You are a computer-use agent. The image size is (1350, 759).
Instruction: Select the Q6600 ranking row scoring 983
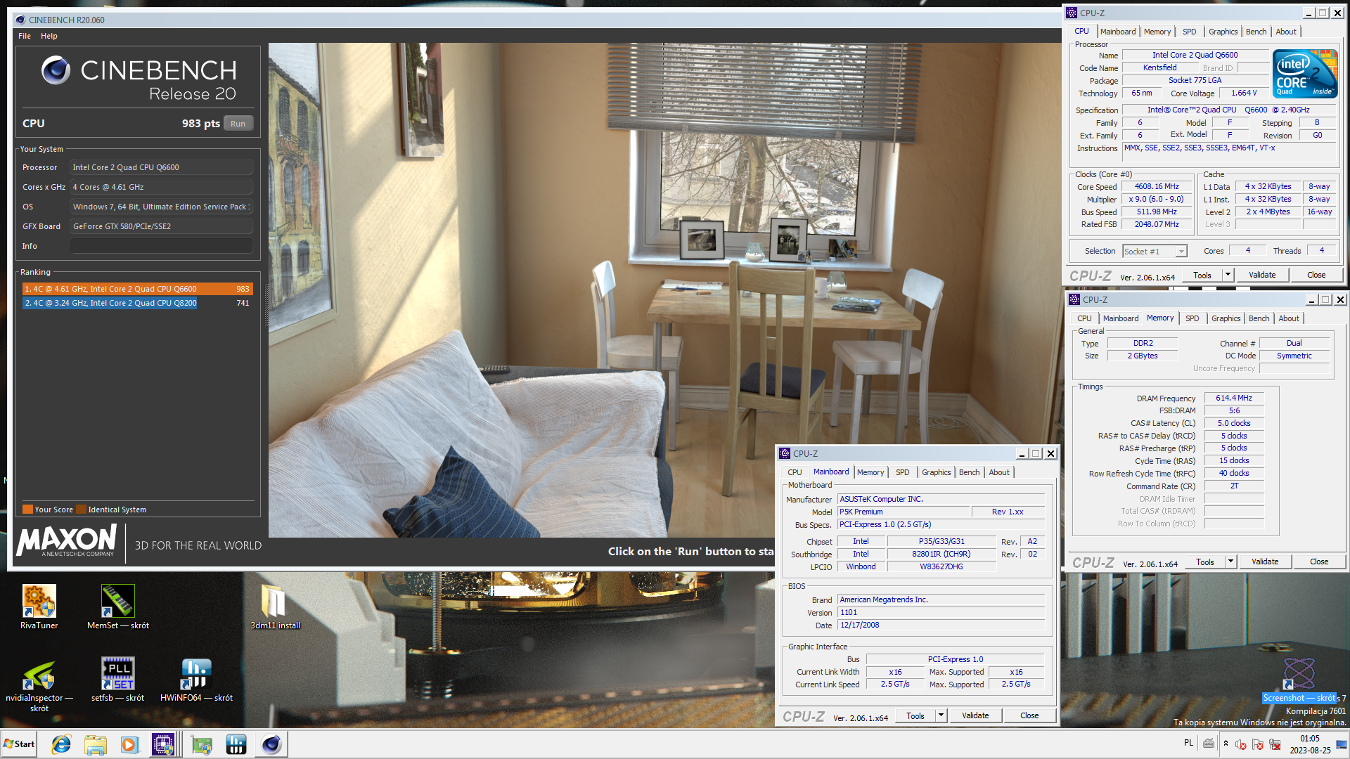tap(137, 289)
